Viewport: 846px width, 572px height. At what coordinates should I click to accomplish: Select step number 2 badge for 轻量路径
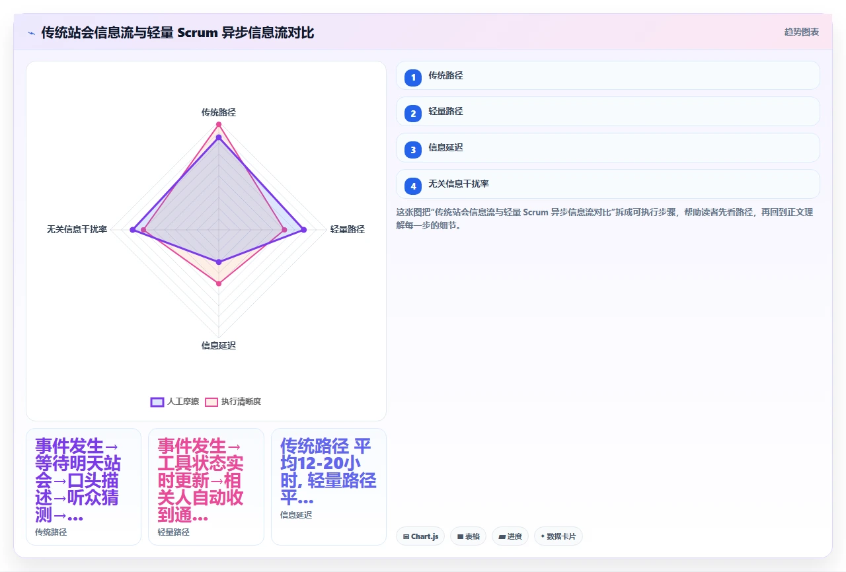[413, 113]
